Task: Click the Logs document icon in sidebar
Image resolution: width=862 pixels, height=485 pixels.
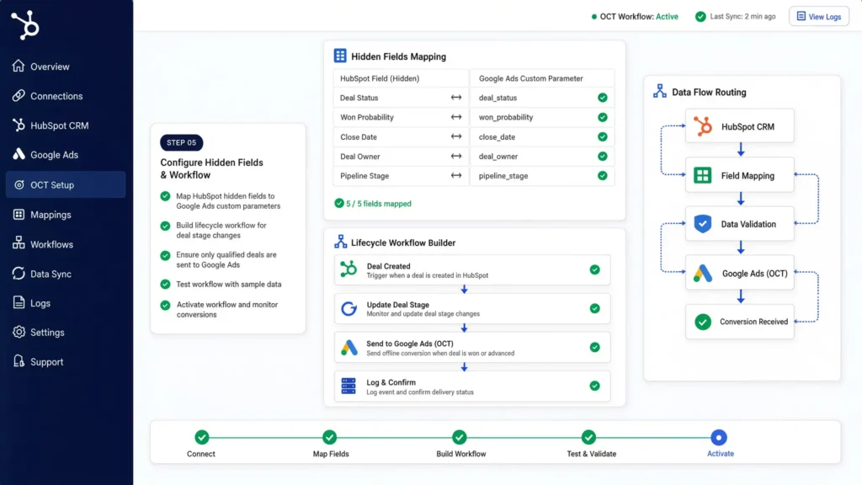Action: point(19,302)
